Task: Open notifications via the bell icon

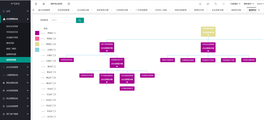Action: pos(200,4)
